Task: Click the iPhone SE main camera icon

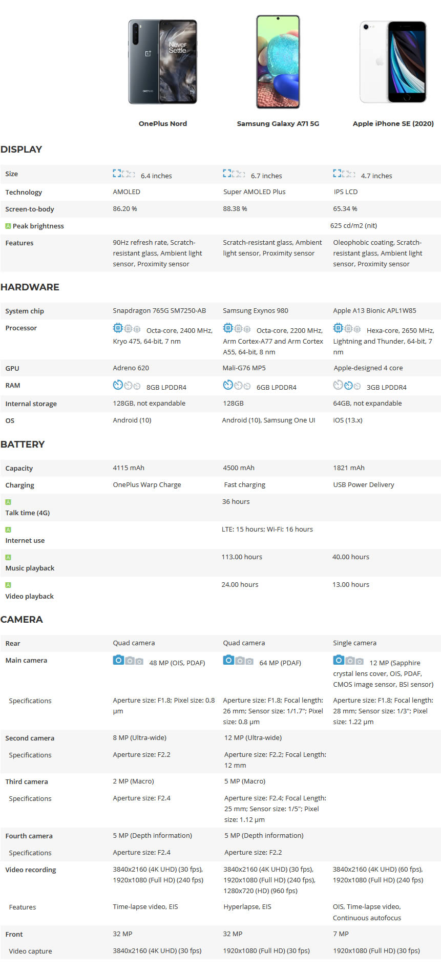Action: pyautogui.click(x=348, y=661)
